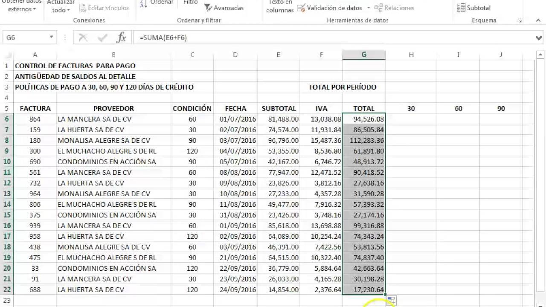This screenshot has height=307, width=546.
Task: Click Texto en columnas button
Action: (x=280, y=6)
